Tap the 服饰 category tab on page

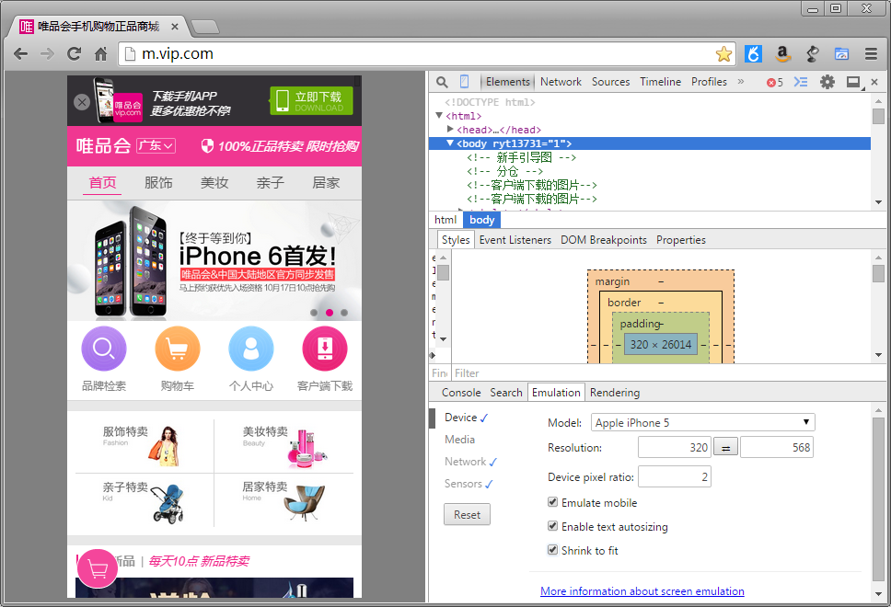158,183
